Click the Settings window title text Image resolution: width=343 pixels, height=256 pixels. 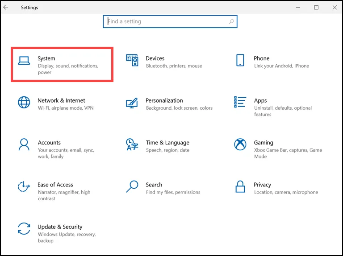click(29, 8)
